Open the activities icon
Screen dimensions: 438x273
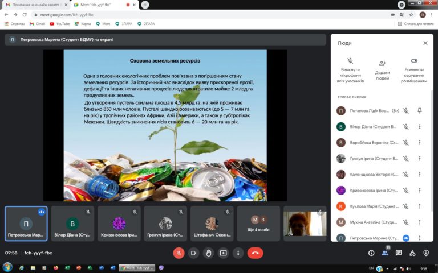point(412,253)
